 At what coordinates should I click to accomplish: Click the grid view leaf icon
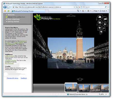[x=100, y=23]
